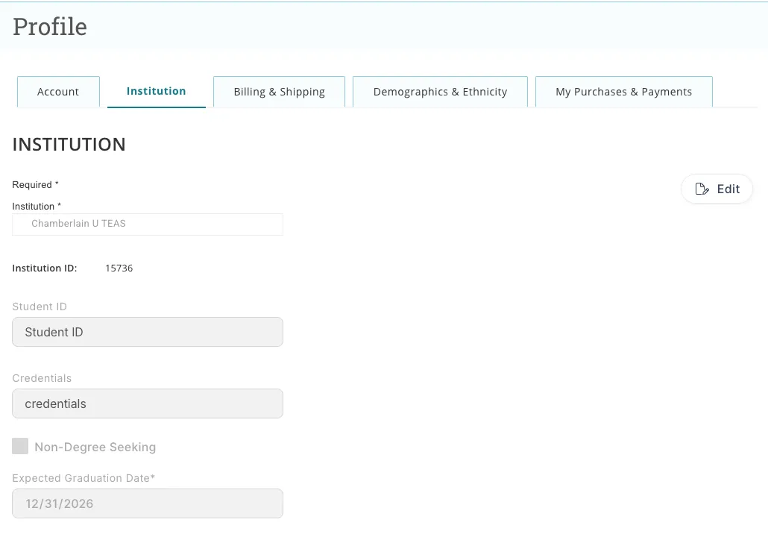Viewport: 768px width, 537px height.
Task: Click the Credentials input field
Action: coord(148,403)
